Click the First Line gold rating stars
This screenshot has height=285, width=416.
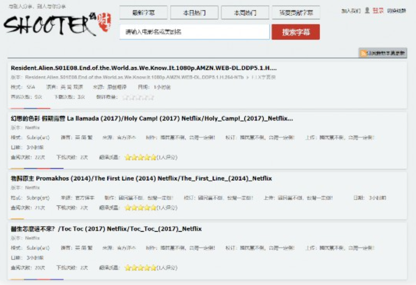tap(140, 208)
